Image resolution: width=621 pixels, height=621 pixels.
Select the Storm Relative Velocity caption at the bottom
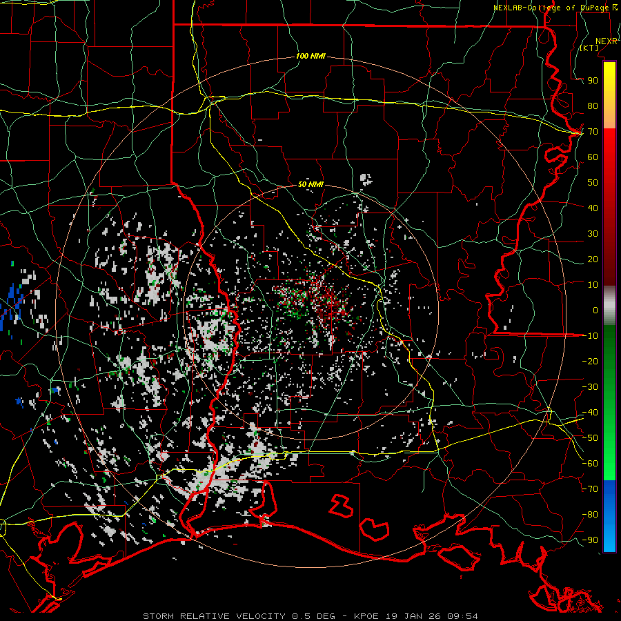pos(310,616)
